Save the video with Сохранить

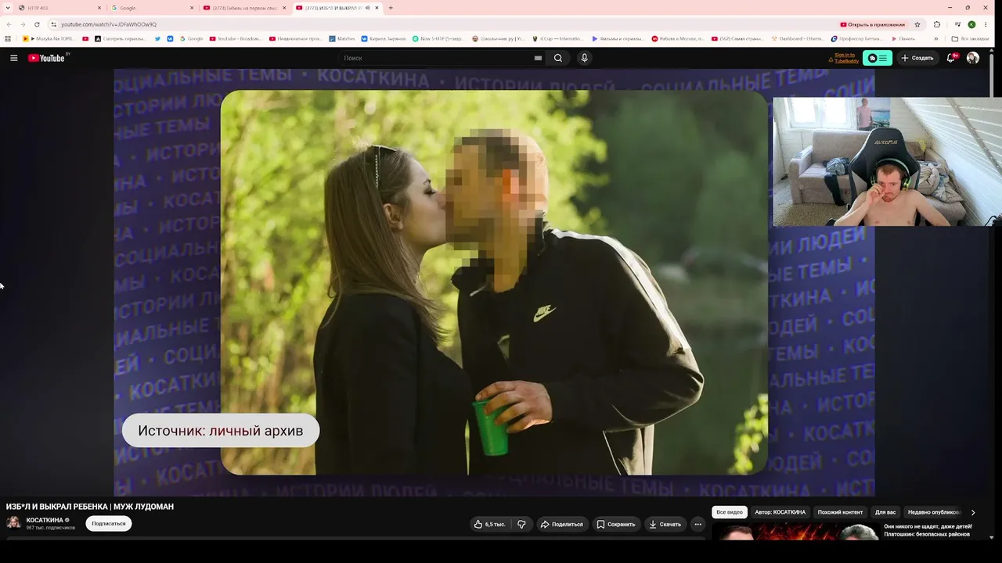616,524
